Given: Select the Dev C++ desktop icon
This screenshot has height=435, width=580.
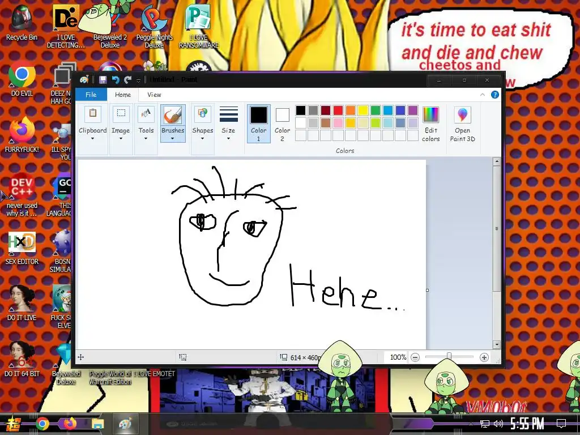Looking at the screenshot, I should pyautogui.click(x=22, y=195).
